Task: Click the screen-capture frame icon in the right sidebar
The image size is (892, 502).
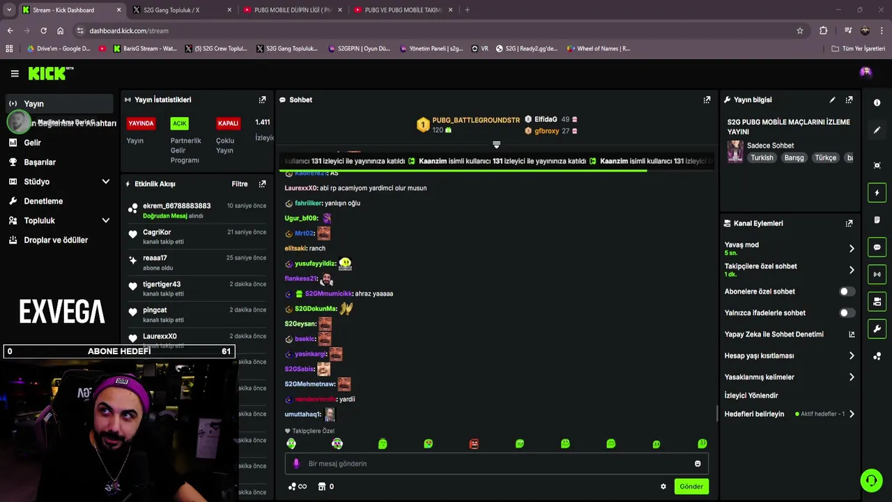Action: [x=877, y=165]
